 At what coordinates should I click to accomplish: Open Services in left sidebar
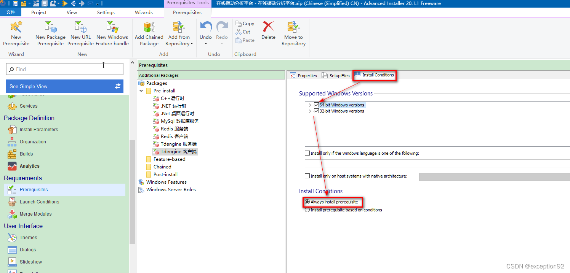(29, 106)
